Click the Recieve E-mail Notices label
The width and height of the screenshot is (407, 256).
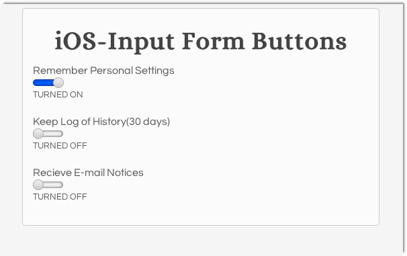[88, 173]
